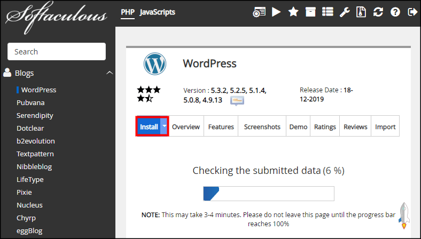Viewport: 421px width, 239px height.
Task: Open the Reviews tab
Action: (x=355, y=126)
